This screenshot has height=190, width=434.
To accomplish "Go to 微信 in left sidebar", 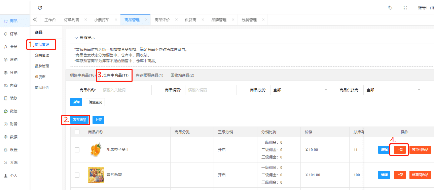I will point(13,111).
